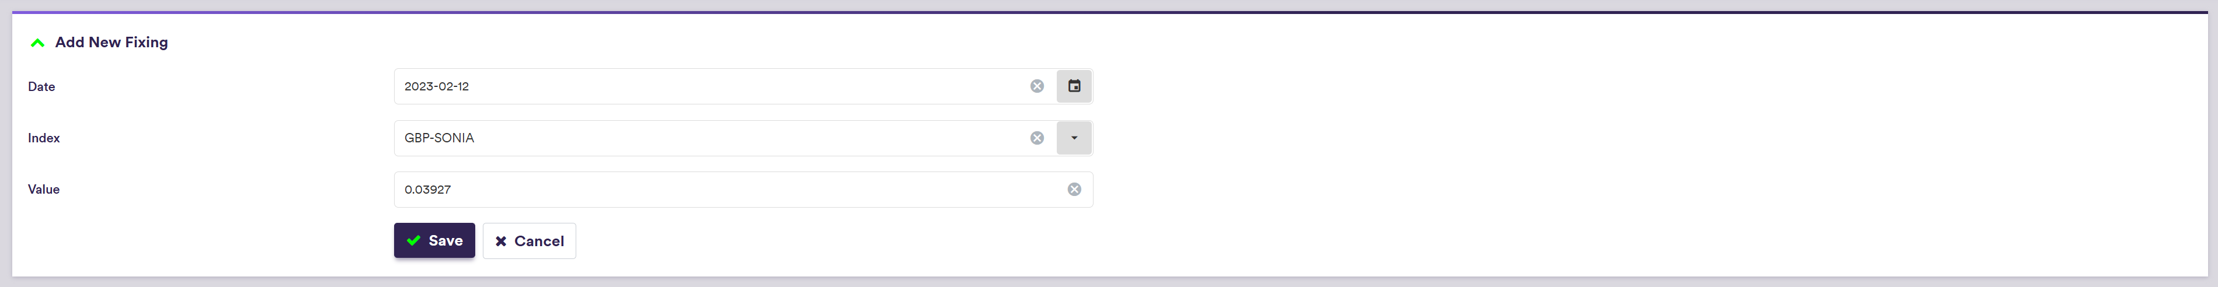
Task: Click the Index field label
Action: (x=44, y=138)
